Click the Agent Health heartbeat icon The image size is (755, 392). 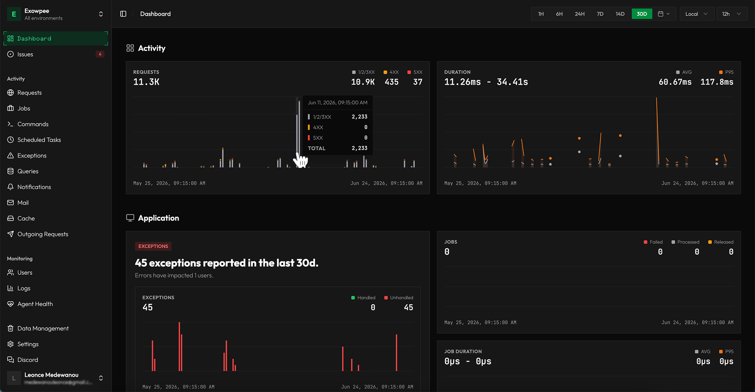pyautogui.click(x=10, y=304)
